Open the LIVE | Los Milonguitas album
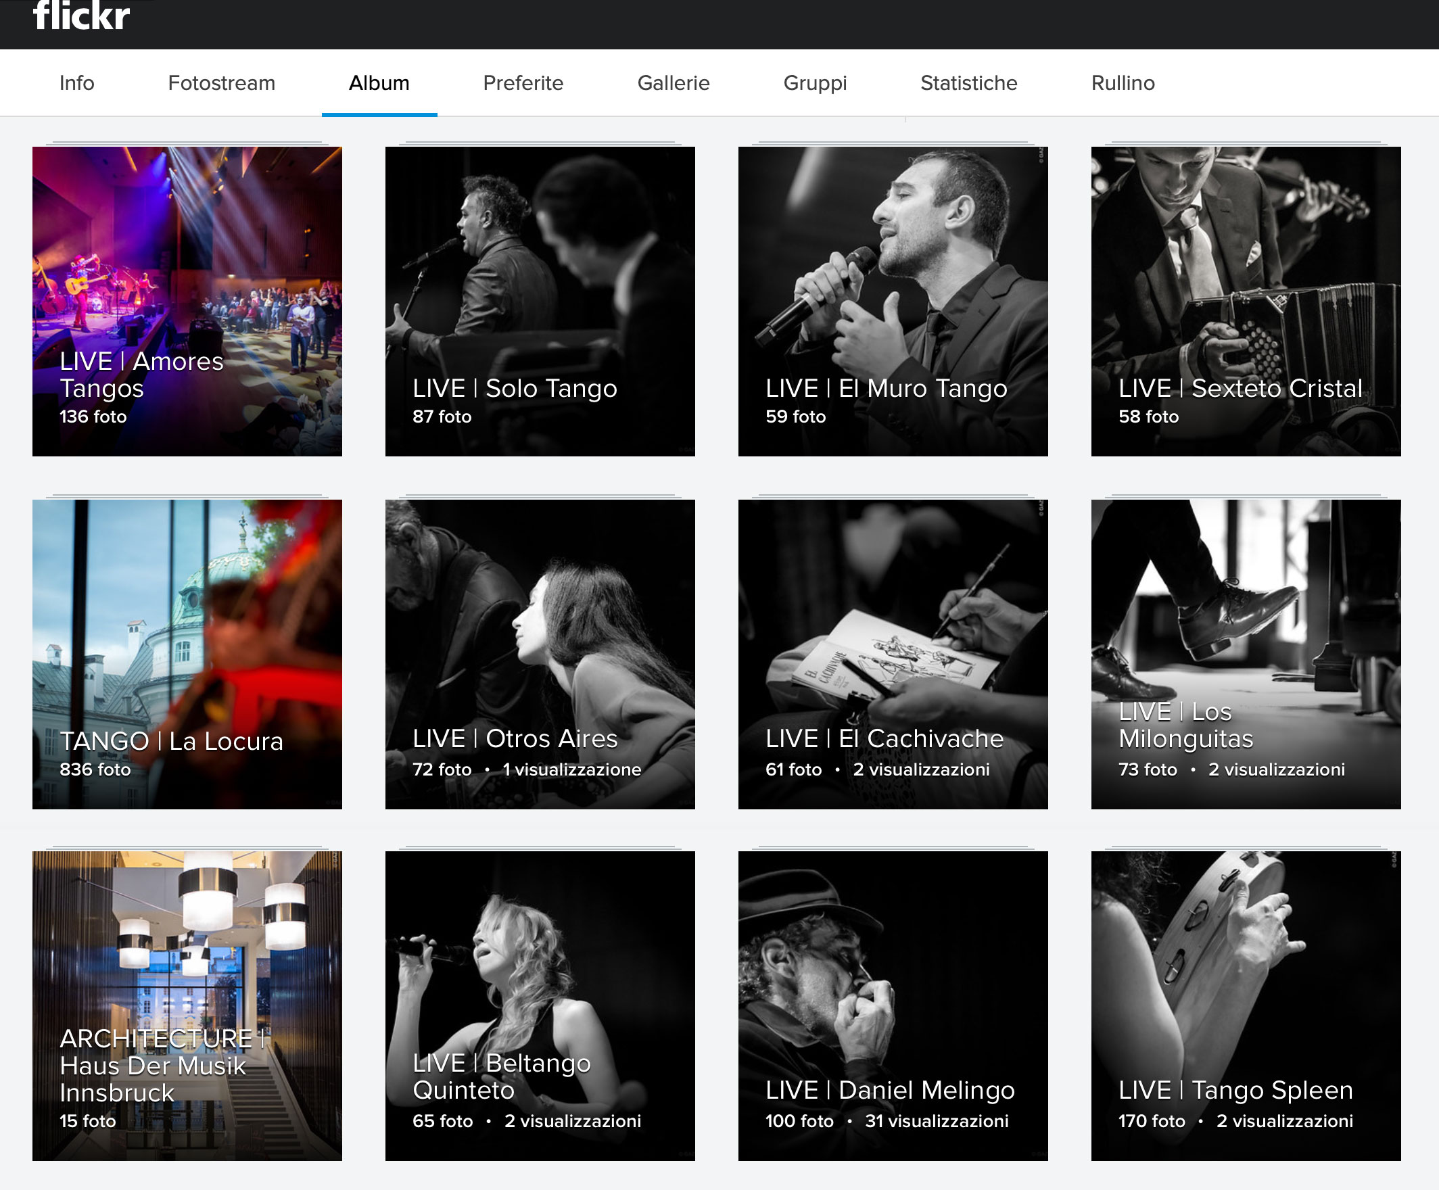This screenshot has width=1439, height=1190. [x=1246, y=654]
